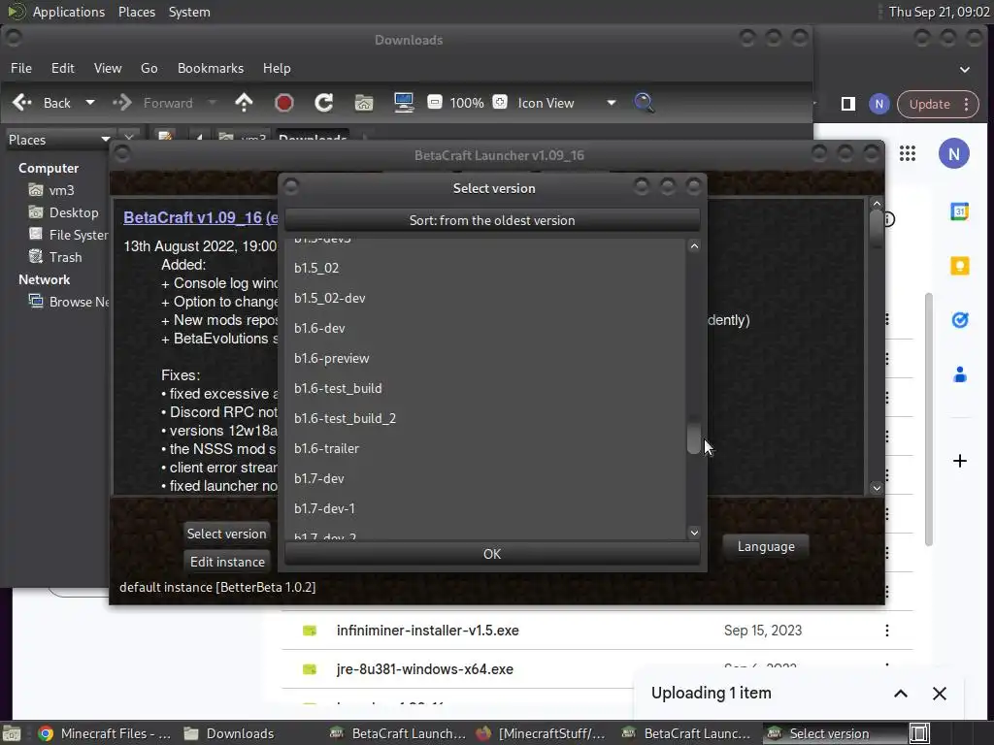The image size is (994, 745).
Task: Open the Back history dropdown arrow
Action: pyautogui.click(x=90, y=103)
